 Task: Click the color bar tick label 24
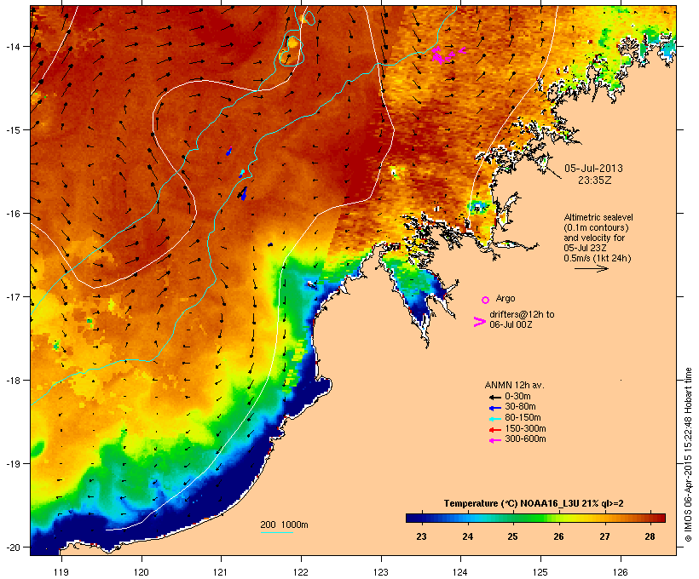[467, 536]
